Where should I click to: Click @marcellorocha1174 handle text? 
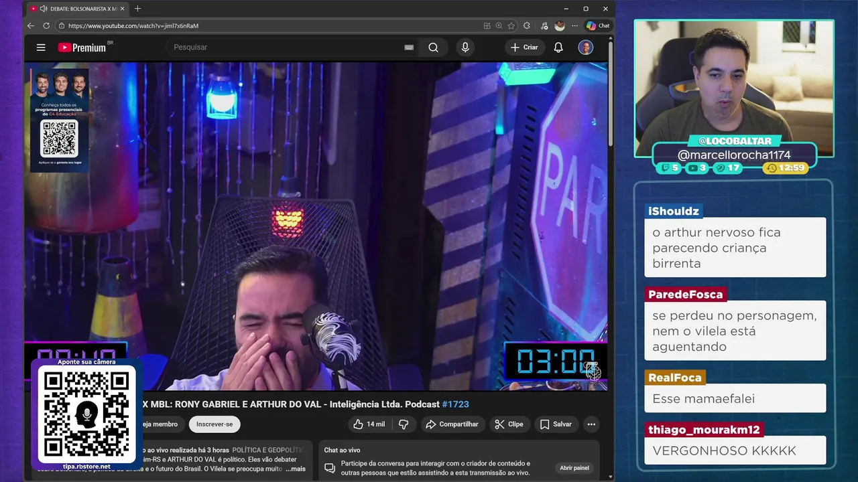click(734, 155)
